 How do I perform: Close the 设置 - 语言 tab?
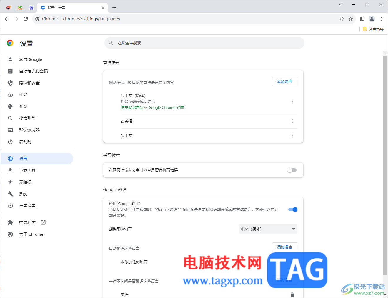103,8
